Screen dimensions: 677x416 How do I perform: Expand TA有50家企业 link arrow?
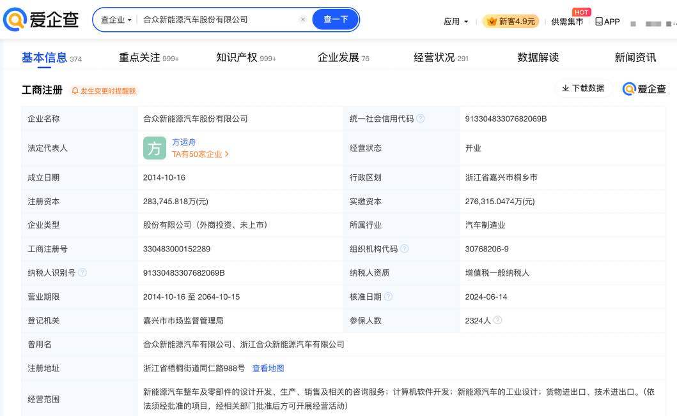pyautogui.click(x=227, y=154)
